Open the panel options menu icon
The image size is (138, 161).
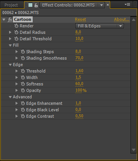pos(127,5)
